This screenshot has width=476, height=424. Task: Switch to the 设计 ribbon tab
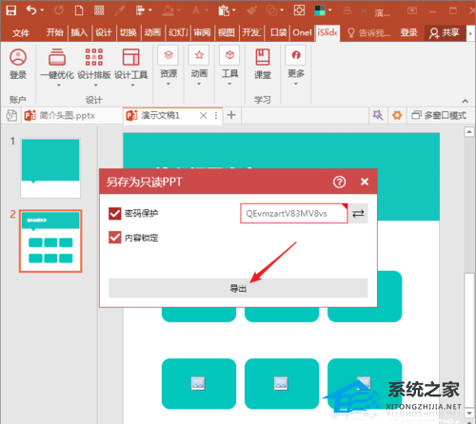(104, 32)
